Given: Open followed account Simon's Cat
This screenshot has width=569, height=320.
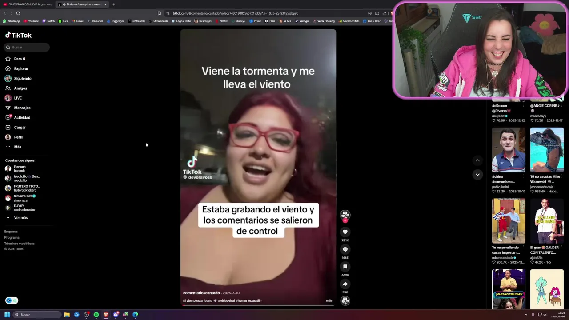Looking at the screenshot, I should click(20, 198).
